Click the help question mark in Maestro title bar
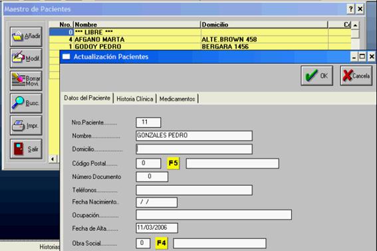The width and height of the screenshot is (377, 251). [351, 9]
